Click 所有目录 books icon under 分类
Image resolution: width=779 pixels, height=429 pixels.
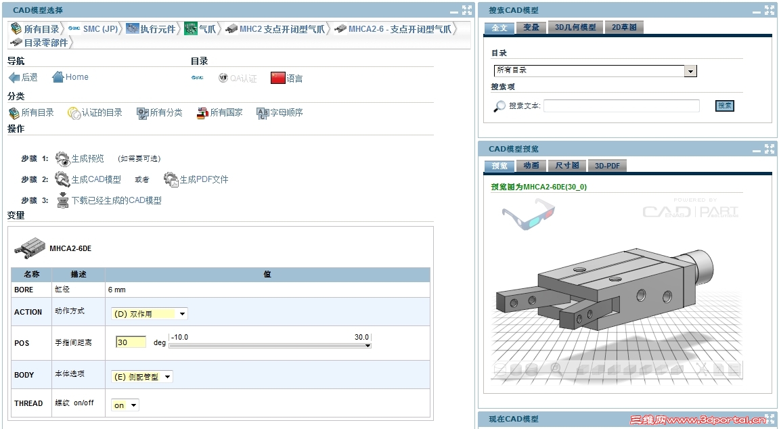(x=14, y=113)
